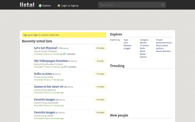Screen dimensions: 195x122
Task: Click 'Person list by TrekMedic' text
Action: coord(46,51)
